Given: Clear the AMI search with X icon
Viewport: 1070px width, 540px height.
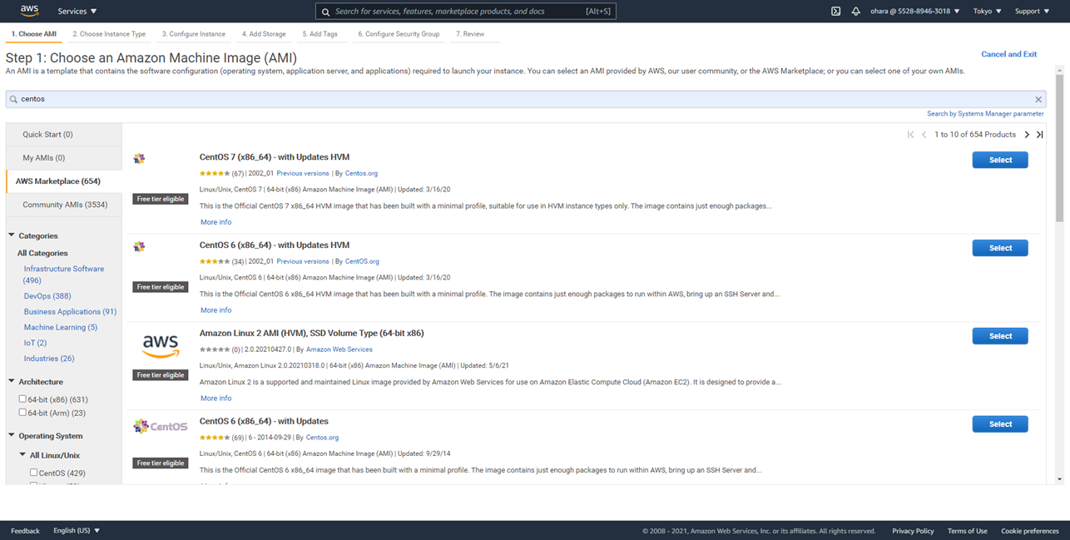Looking at the screenshot, I should (1038, 99).
